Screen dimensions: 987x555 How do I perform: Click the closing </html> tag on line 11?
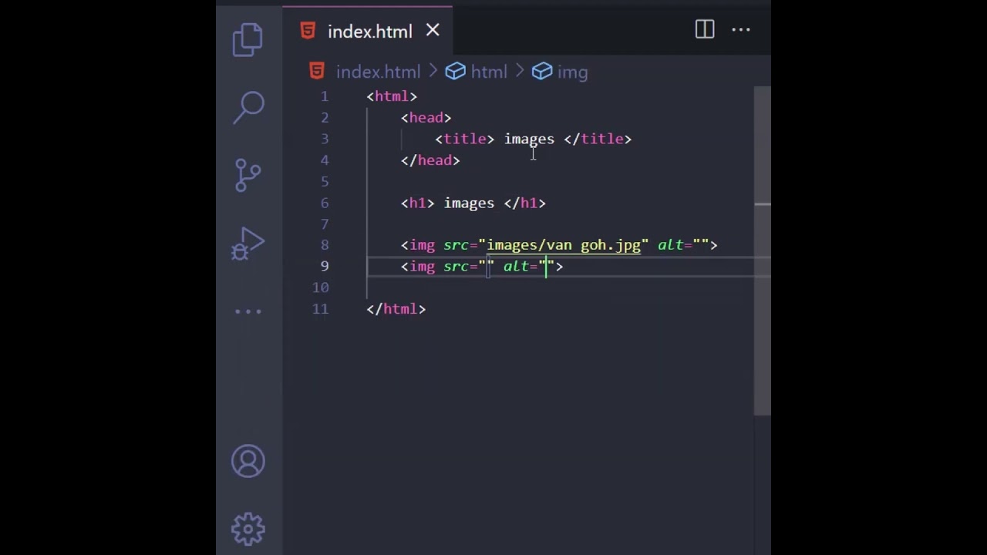click(396, 309)
